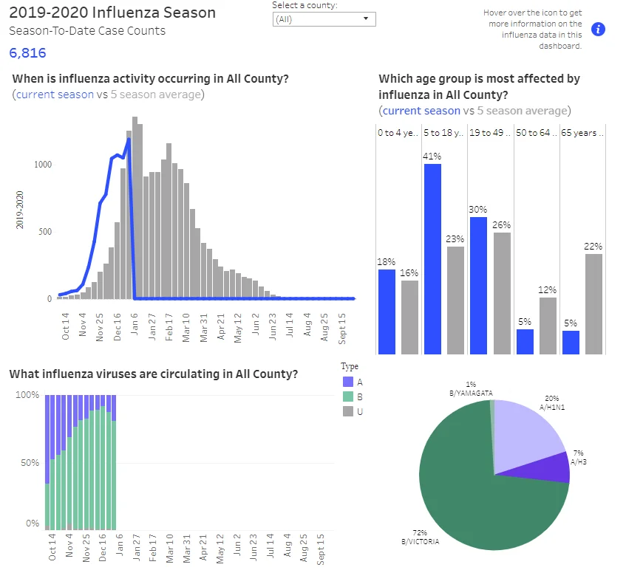Click the dropdown arrow in county selector
This screenshot has height=570, width=626.
tap(365, 18)
